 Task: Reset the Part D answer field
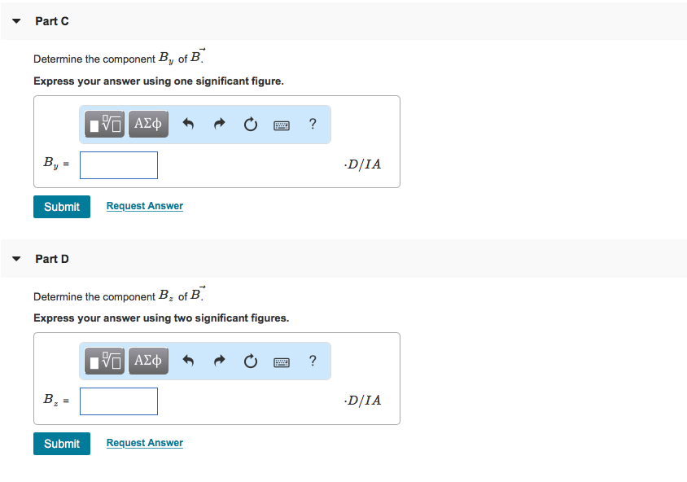tap(250, 361)
